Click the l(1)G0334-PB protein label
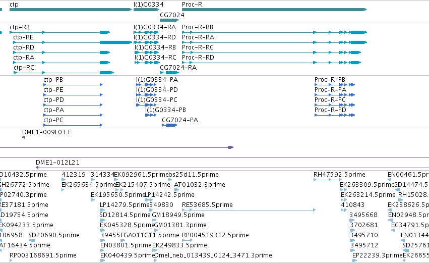429x263 pixels. pos(165,110)
